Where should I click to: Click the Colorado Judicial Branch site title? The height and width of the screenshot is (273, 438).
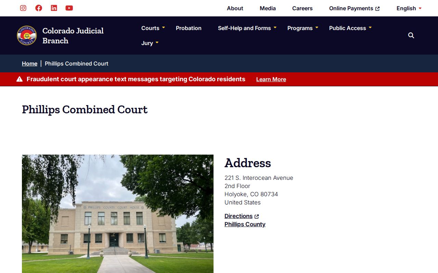tap(73, 35)
